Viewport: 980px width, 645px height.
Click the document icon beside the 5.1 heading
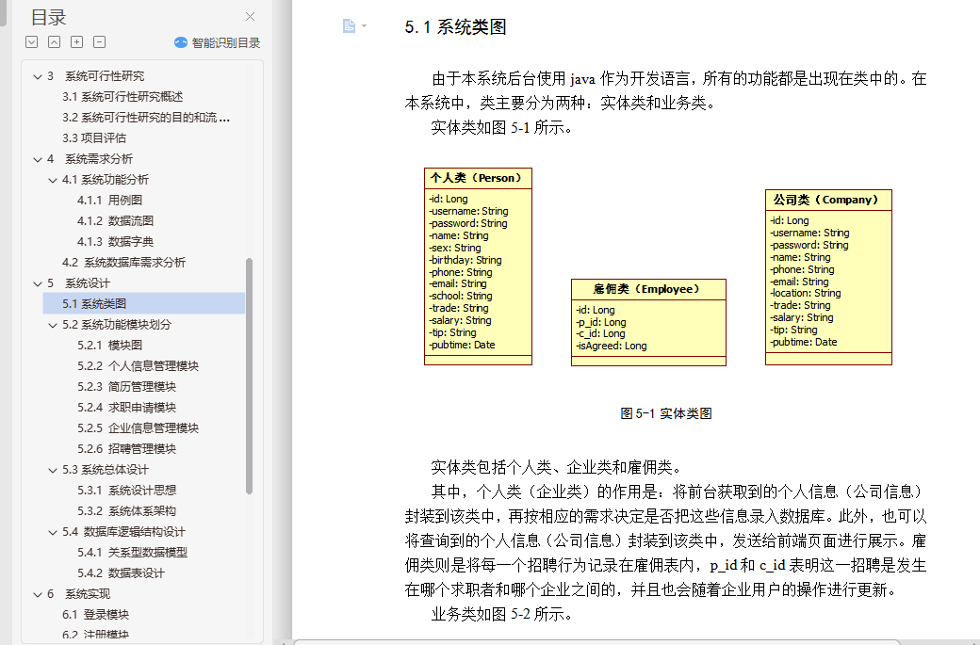point(349,25)
